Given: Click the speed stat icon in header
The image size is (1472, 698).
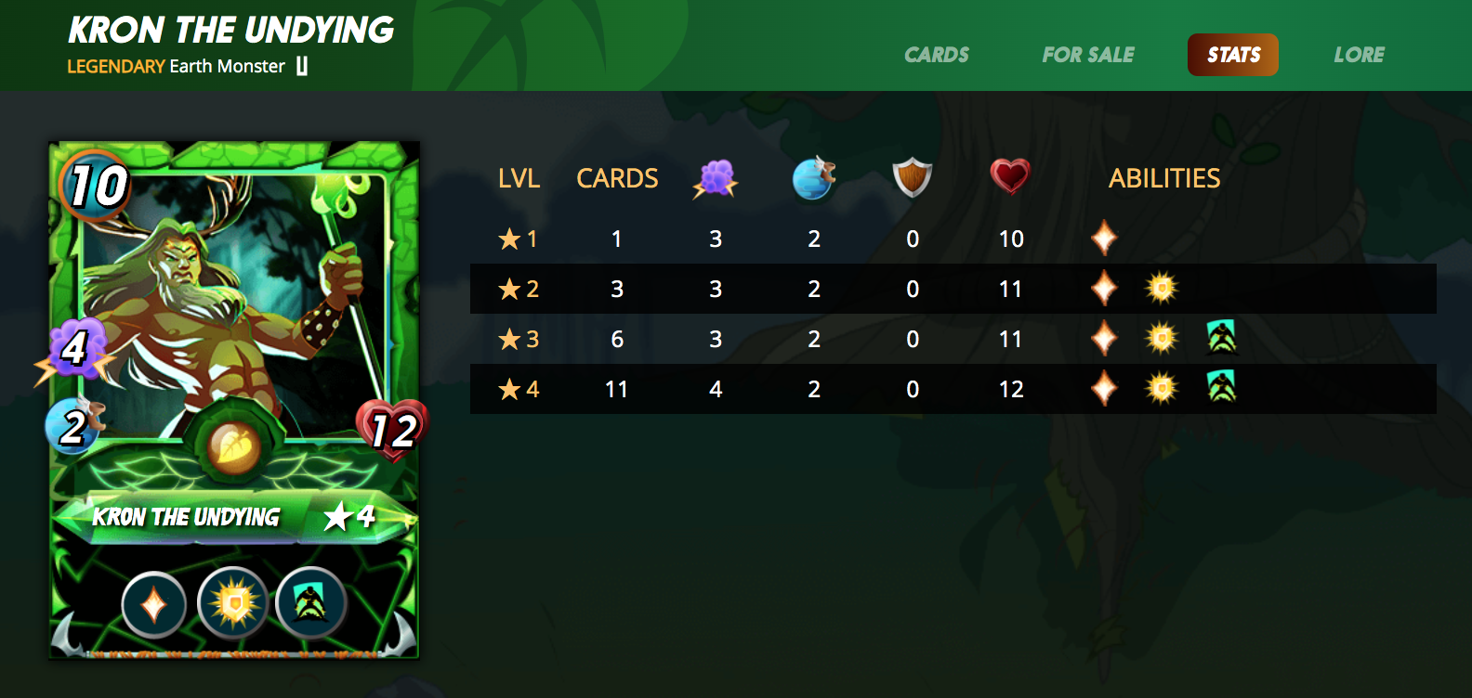Looking at the screenshot, I should click(x=814, y=177).
